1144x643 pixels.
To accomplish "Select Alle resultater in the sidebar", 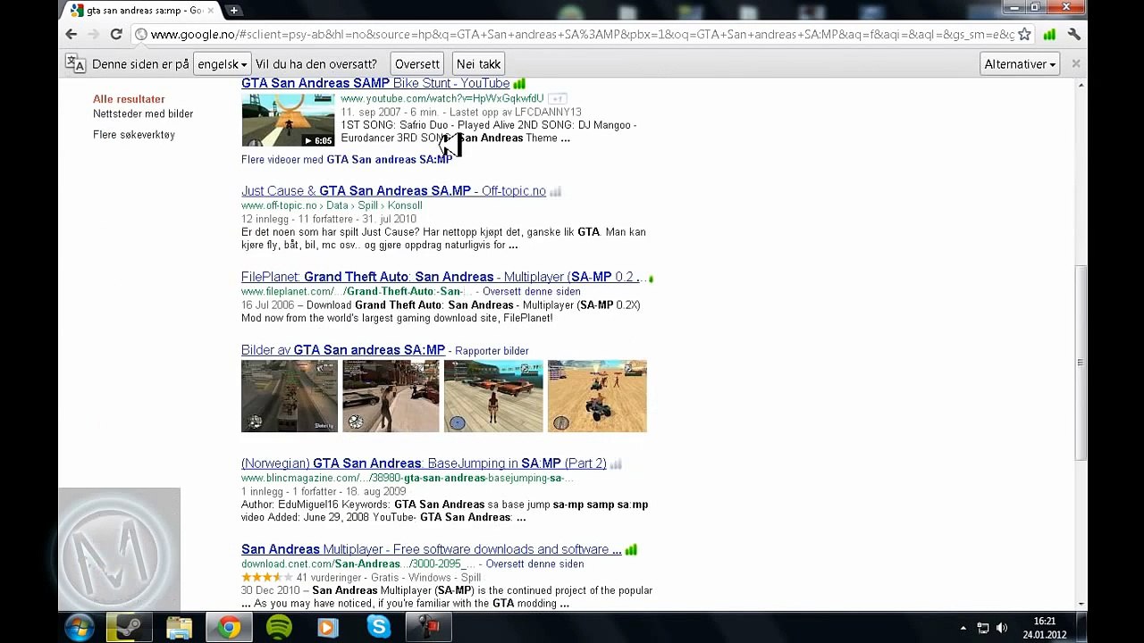I will (129, 99).
